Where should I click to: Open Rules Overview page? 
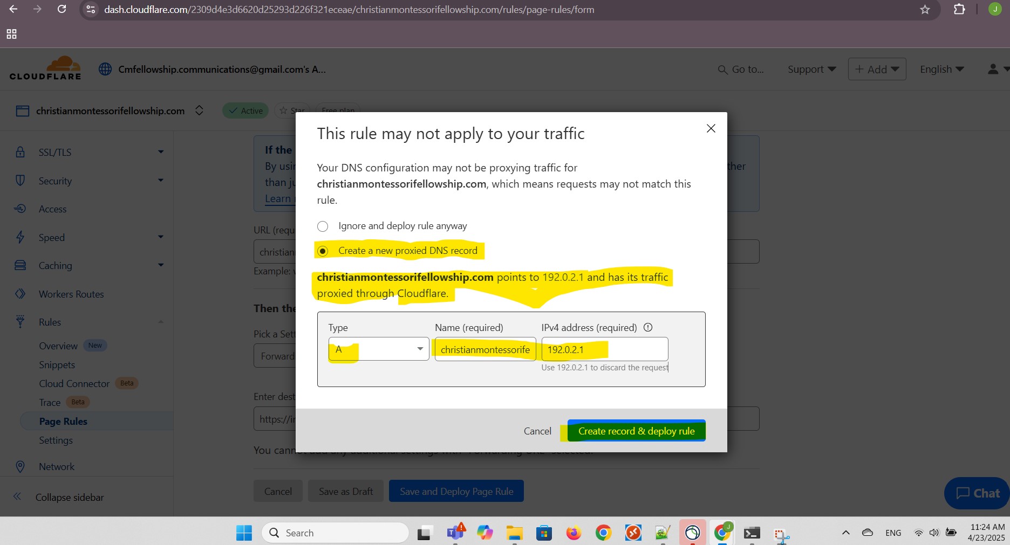tap(58, 346)
